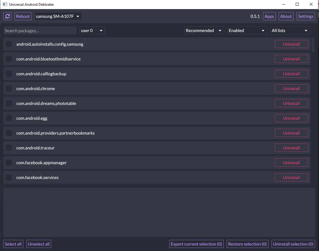Select the com.android.calllogbackup checkbox
Screen dimensions: 319x251
click(x=9, y=74)
